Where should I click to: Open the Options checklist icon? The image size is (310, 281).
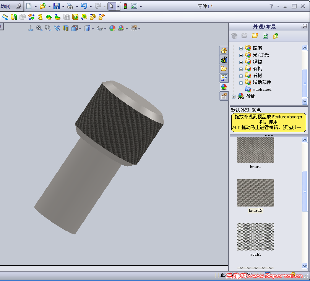(134, 6)
